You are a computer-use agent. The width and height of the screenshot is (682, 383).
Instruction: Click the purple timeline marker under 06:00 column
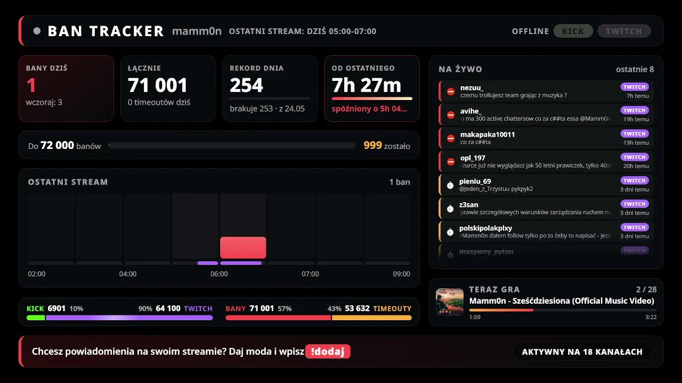(241, 263)
